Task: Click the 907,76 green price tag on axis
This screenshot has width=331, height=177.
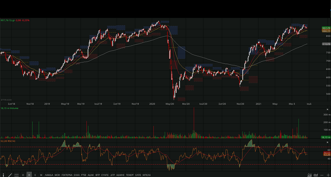Action: (326, 28)
